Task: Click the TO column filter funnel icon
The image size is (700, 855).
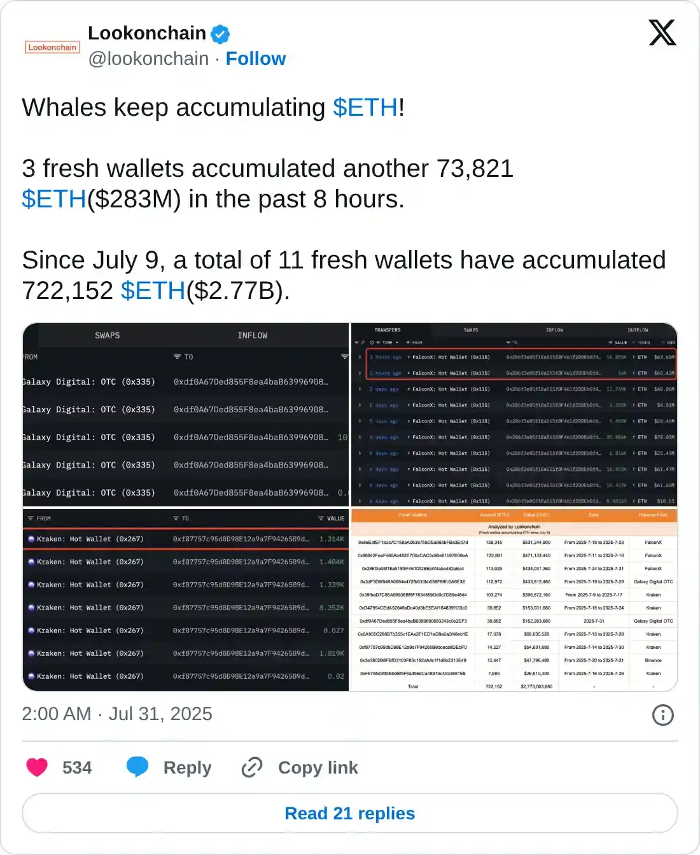Action: coord(175,517)
